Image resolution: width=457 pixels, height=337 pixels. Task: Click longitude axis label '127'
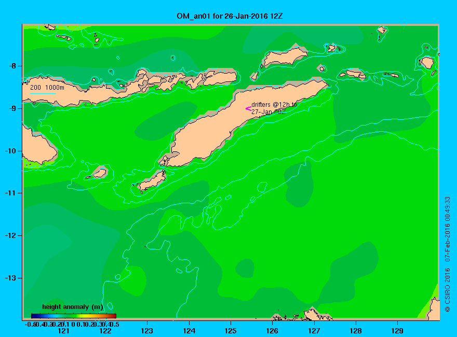[314, 331]
